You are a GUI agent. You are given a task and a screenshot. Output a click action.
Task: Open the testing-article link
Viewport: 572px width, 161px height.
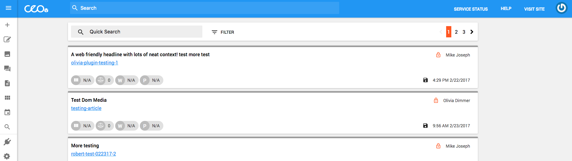tap(86, 108)
